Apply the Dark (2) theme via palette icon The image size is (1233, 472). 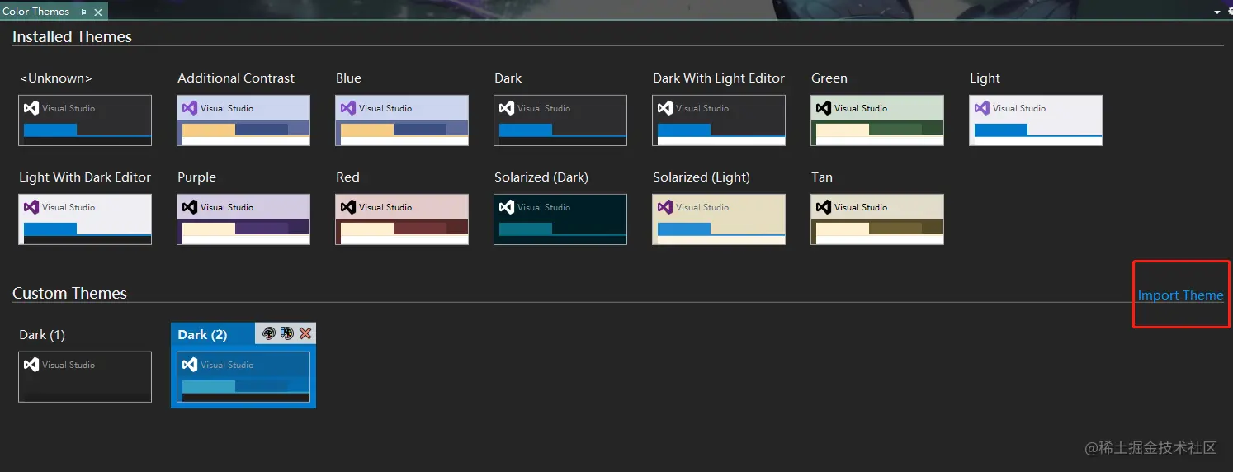[268, 333]
